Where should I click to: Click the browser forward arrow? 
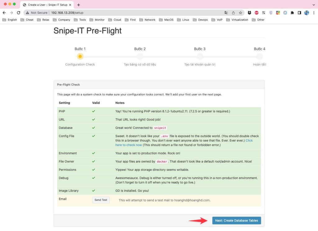coord(11,13)
